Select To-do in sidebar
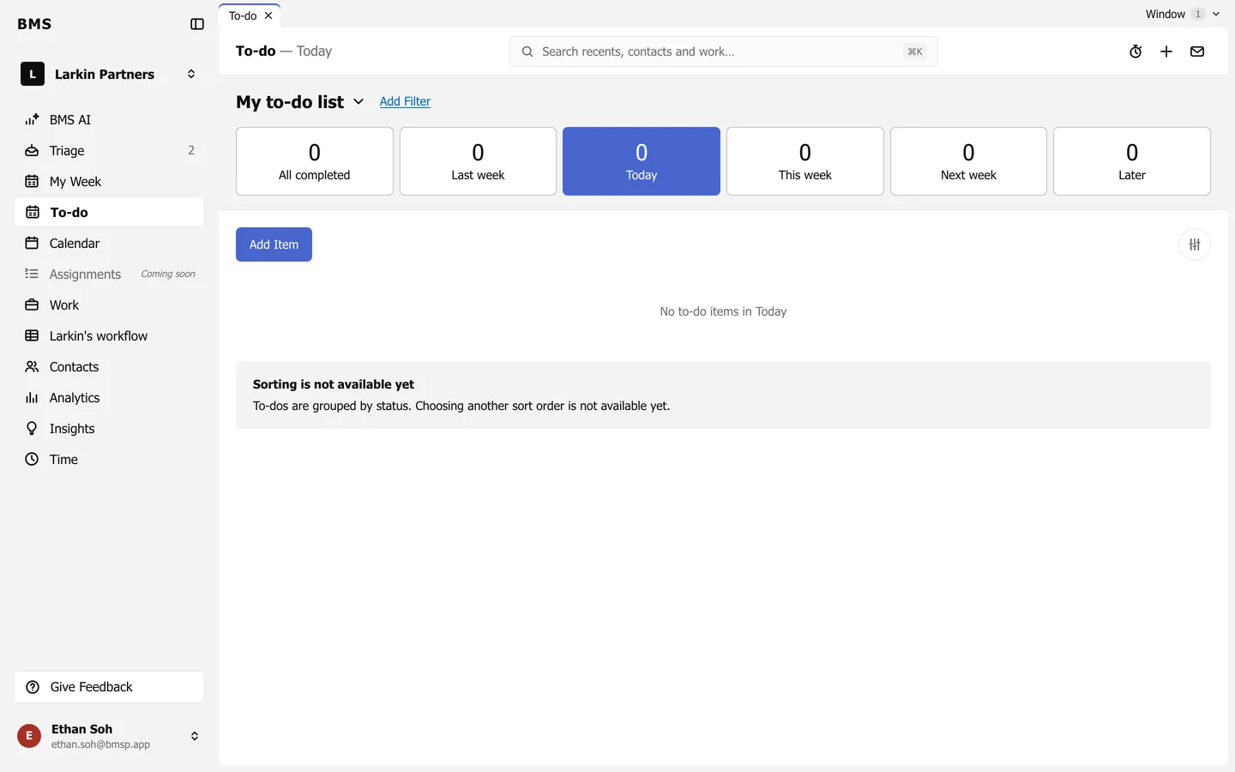This screenshot has width=1235, height=772. (x=110, y=212)
